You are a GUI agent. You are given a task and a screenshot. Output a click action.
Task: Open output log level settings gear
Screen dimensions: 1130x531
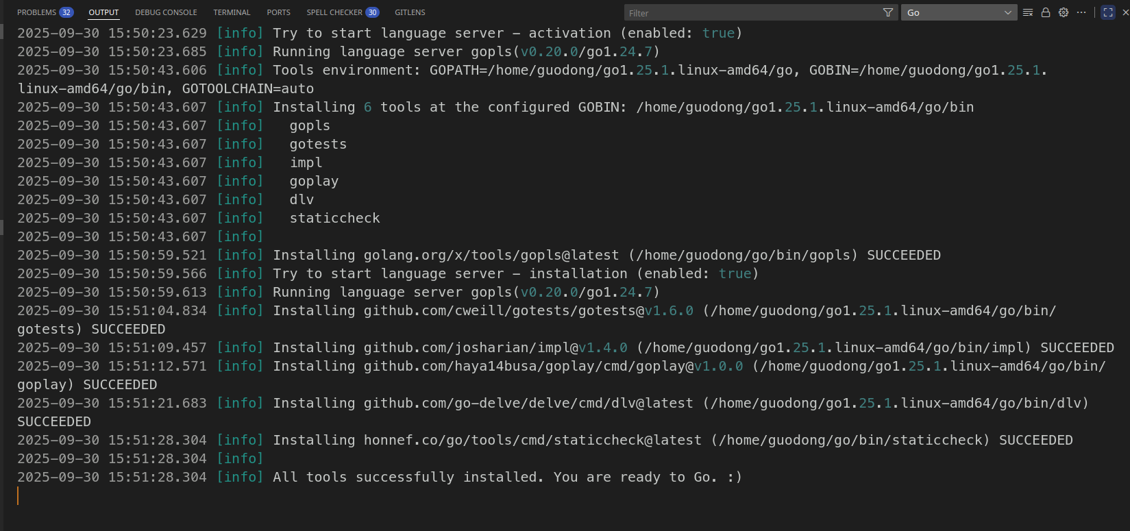click(x=1064, y=12)
